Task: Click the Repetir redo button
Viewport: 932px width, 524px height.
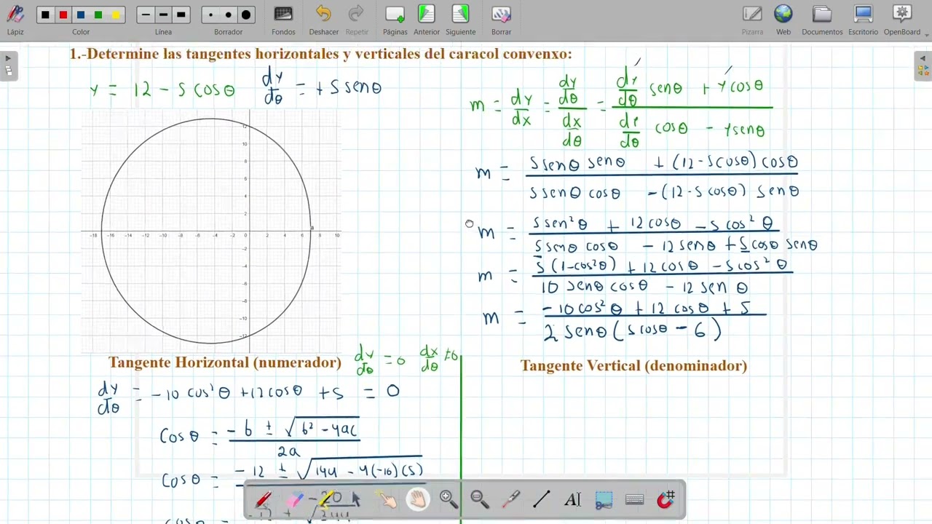Action: pos(357,20)
